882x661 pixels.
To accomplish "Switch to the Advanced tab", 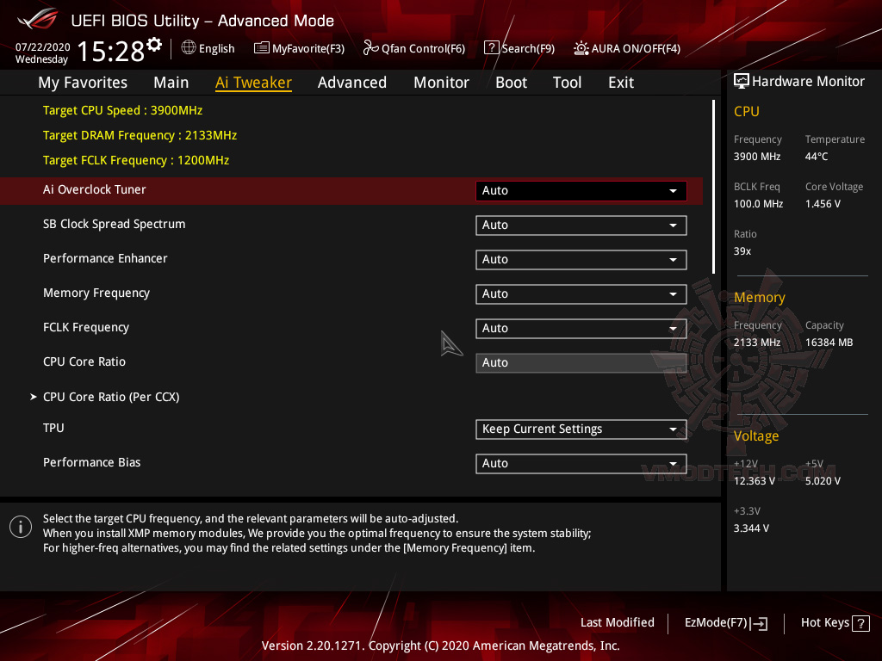I will (352, 82).
